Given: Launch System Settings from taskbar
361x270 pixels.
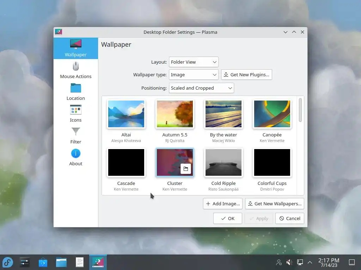Looking at the screenshot, I should click(x=24, y=262).
